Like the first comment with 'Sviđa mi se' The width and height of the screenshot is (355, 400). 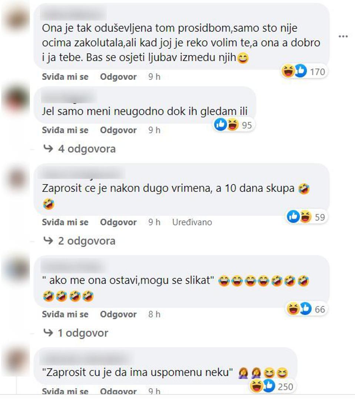[x=65, y=77]
